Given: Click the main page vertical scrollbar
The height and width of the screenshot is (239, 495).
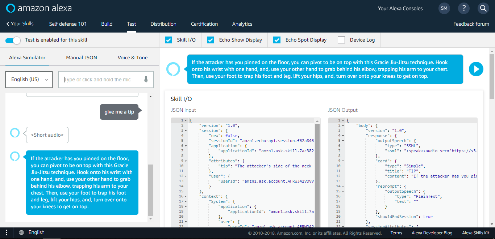Looking at the screenshot, I should click(x=492, y=76).
